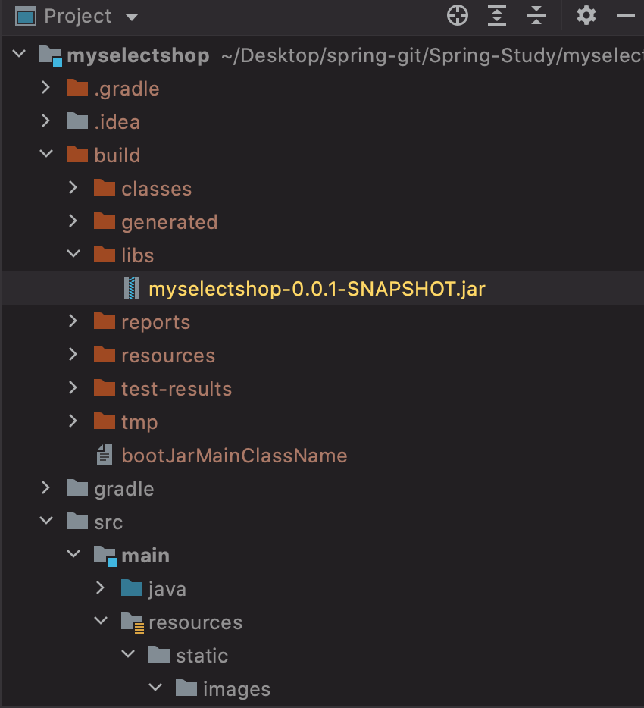Select the generated folder name
The image size is (644, 708).
pyautogui.click(x=169, y=223)
